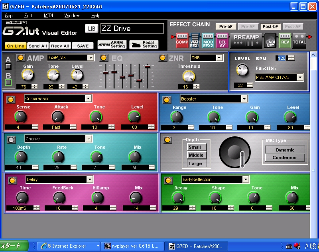This screenshot has height=252, width=319.
Task: Select the MOD EFX2 pedal icon
Action: click(x=208, y=40)
